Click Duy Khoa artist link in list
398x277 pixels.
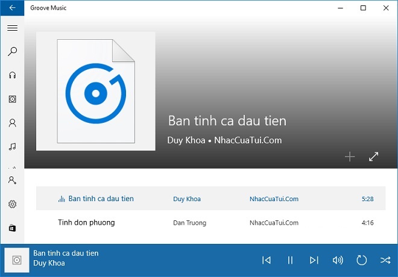(x=187, y=199)
